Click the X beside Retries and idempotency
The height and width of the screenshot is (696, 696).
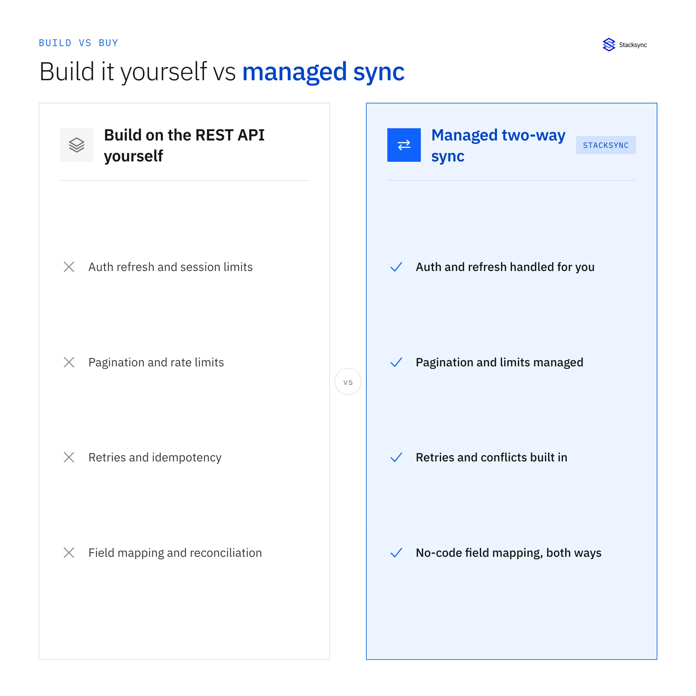click(69, 457)
